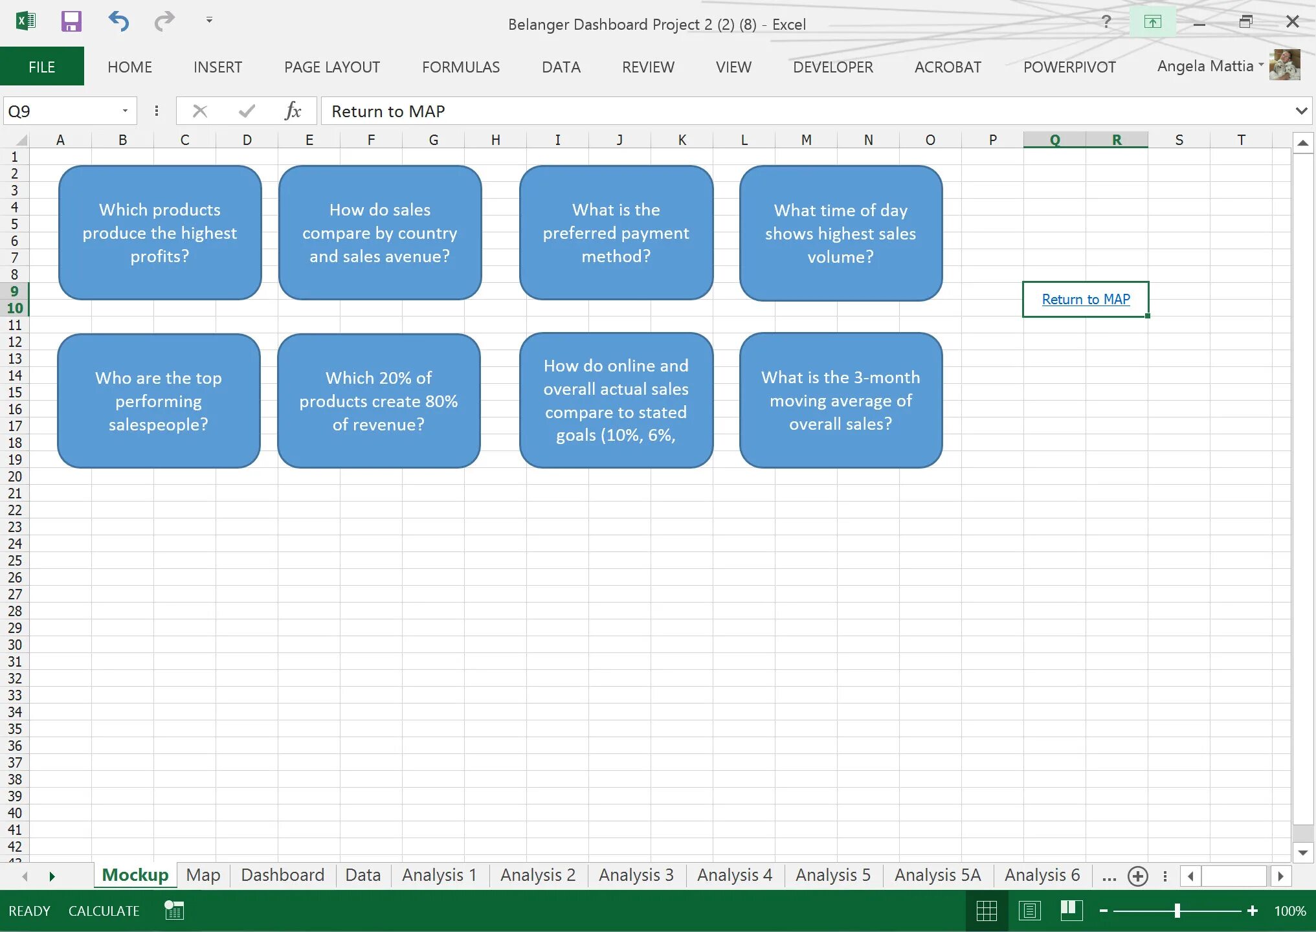1316x932 pixels.
Task: Click the select-all corner of the grid
Action: tap(21, 140)
